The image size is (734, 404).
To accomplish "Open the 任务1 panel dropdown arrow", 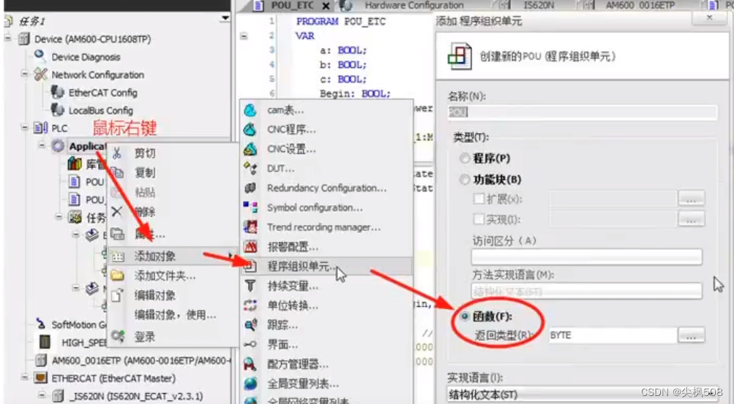I will coord(225,19).
